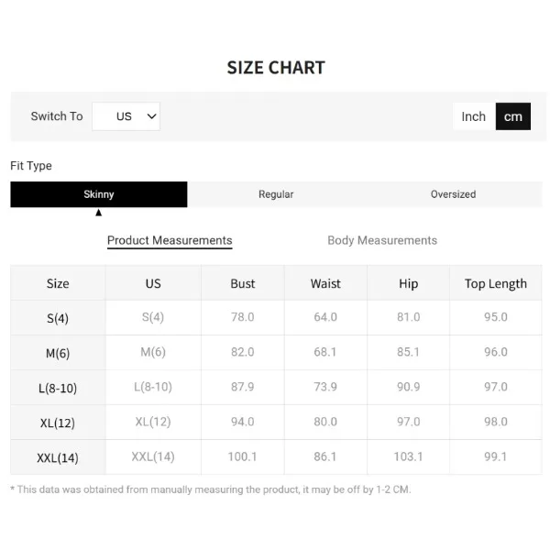This screenshot has height=550, width=550.
Task: Click the Hip column header
Action: tap(409, 283)
